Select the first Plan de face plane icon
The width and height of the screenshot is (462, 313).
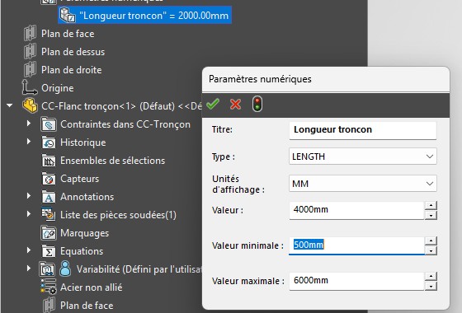(30, 33)
